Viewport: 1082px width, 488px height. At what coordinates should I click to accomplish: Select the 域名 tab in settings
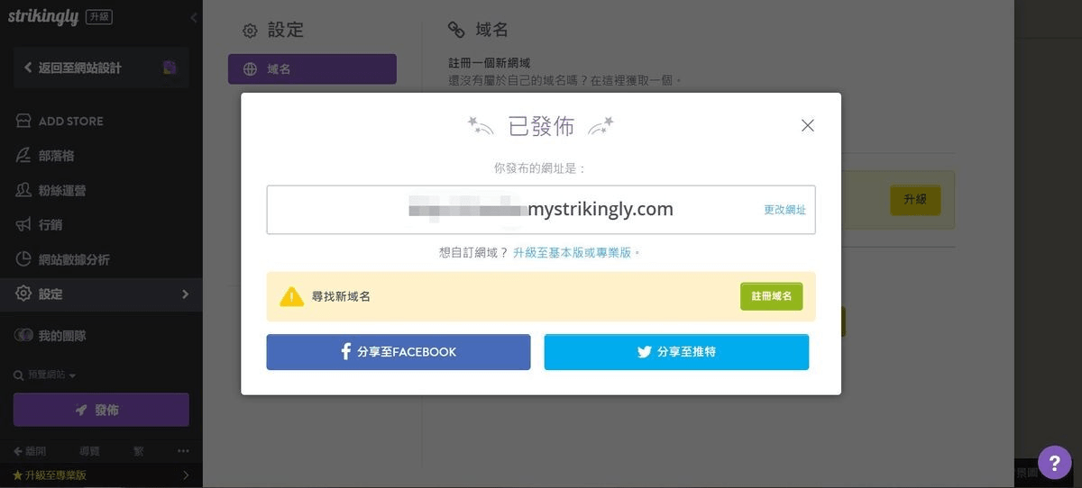pyautogui.click(x=312, y=69)
